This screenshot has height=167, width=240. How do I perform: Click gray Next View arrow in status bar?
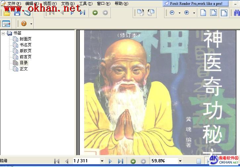coord(143,161)
